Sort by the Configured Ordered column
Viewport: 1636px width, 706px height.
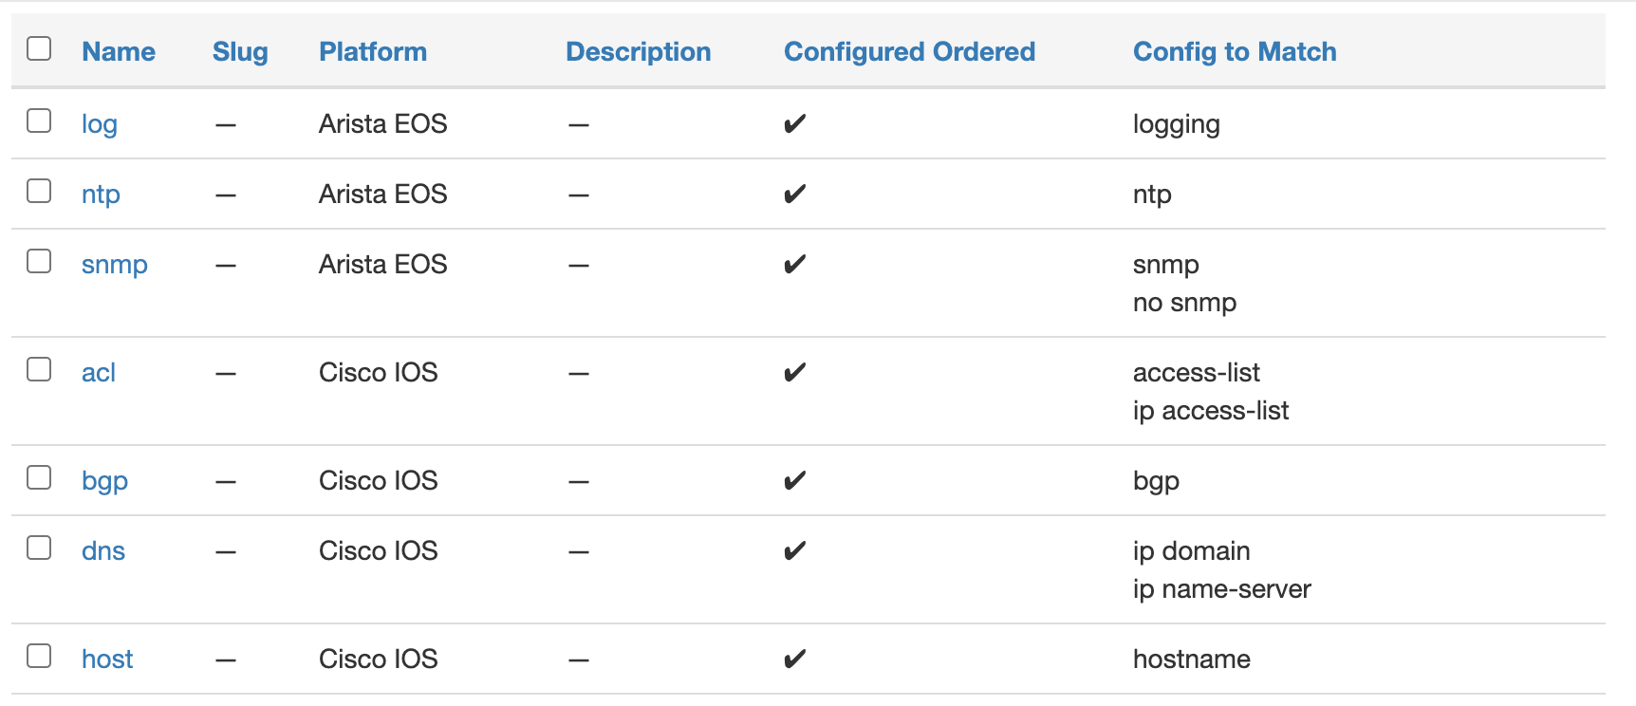[x=908, y=52]
